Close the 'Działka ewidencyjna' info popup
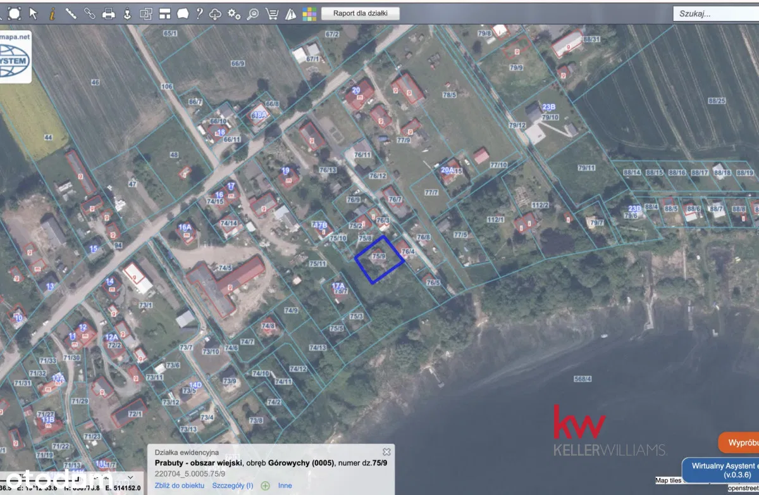The width and height of the screenshot is (759, 495). [386, 451]
